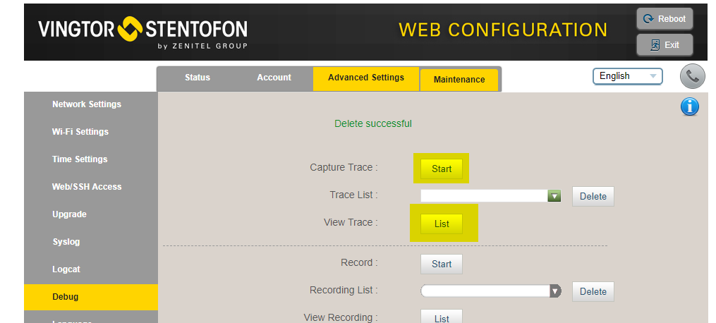Image resolution: width=716 pixels, height=323 pixels.
Task: Open the blue info help icon
Action: pyautogui.click(x=689, y=106)
